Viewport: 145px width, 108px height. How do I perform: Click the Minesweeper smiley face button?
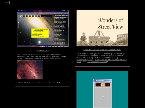[x=103, y=85]
